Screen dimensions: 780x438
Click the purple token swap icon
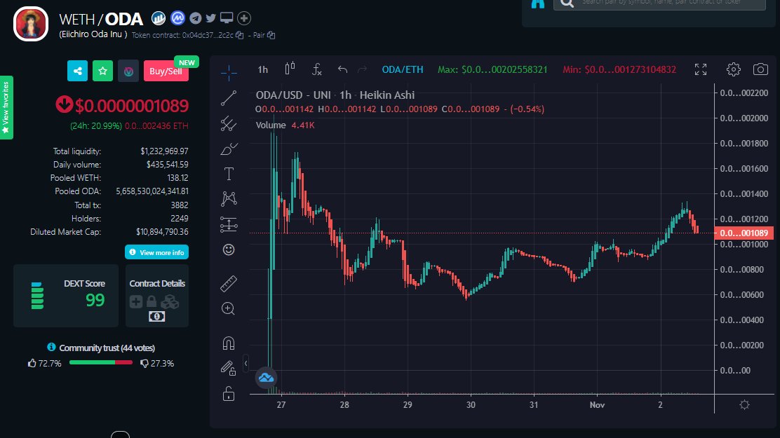tap(128, 71)
